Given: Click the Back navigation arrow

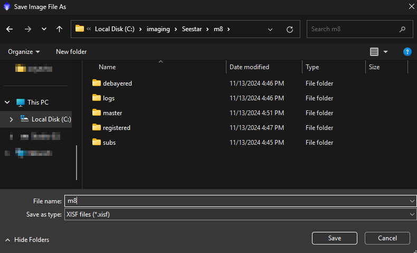Looking at the screenshot, I should click(10, 29).
